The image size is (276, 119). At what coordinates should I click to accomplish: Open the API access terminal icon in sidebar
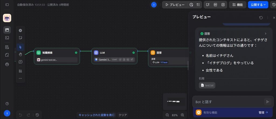7,38
